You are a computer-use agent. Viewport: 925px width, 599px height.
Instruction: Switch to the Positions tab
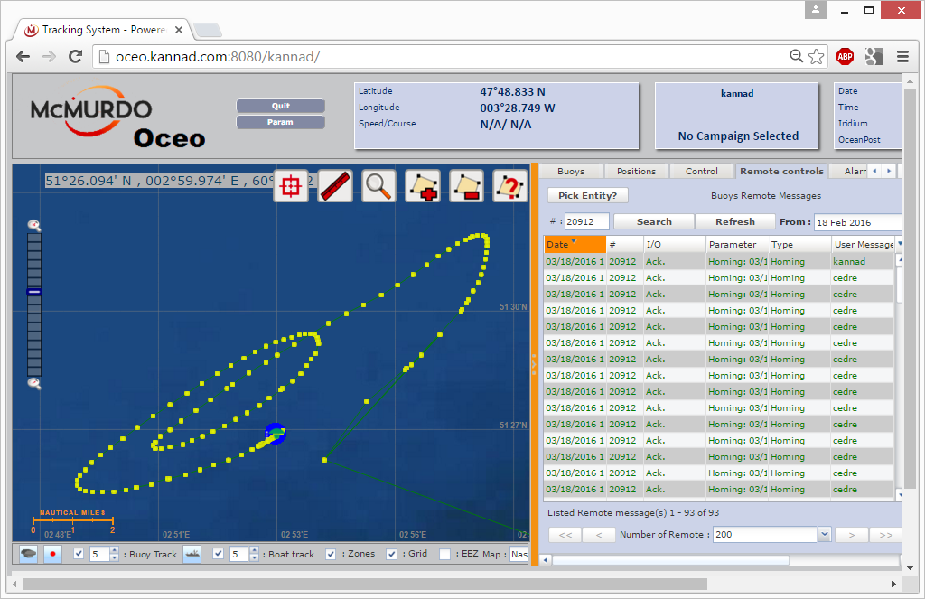(636, 171)
